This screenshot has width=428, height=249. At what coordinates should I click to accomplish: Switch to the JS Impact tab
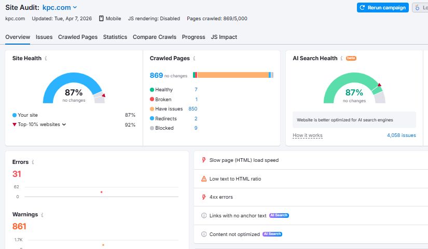224,37
